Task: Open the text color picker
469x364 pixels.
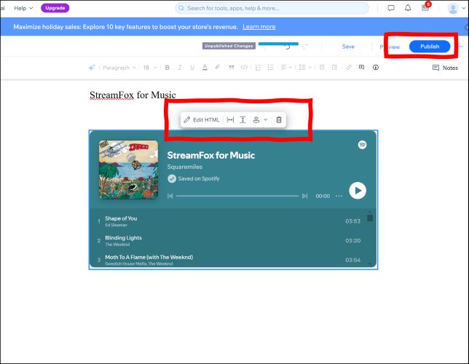Action: point(205,68)
